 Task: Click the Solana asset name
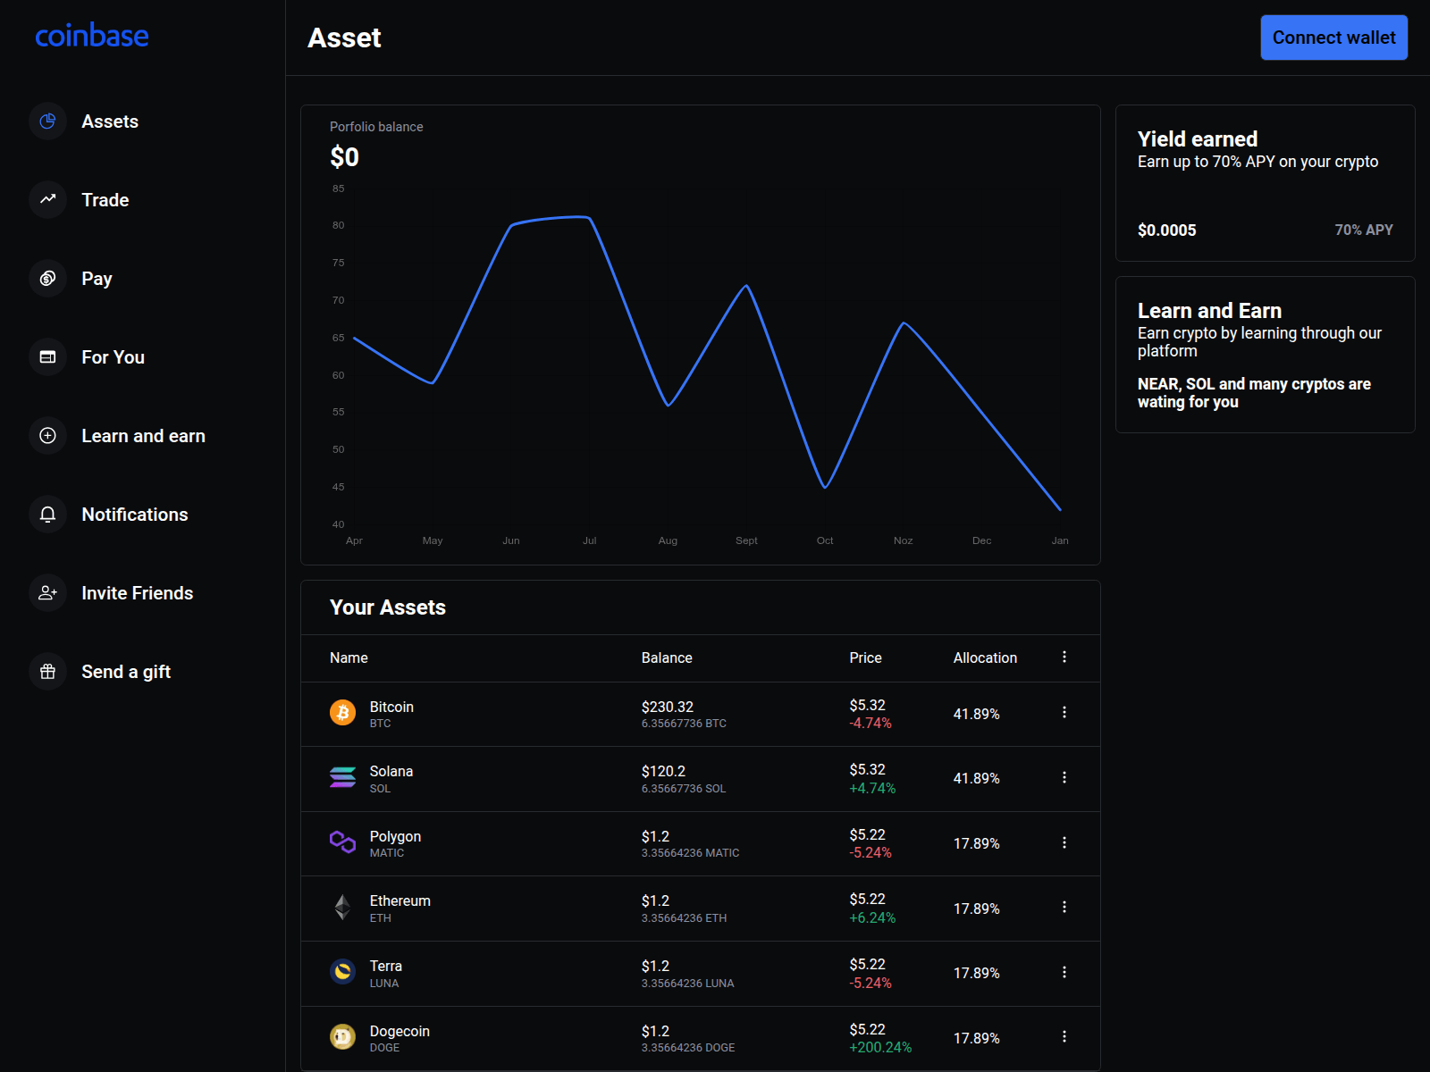point(391,771)
